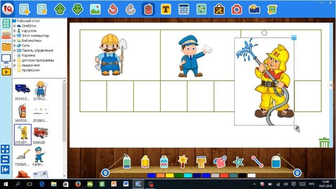This screenshot has width=336, height=189.
Task: Undo with the red curved arrow
Action: point(113,9)
